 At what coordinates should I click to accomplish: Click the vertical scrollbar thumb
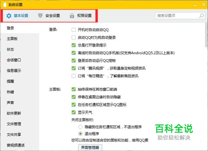click(x=206, y=35)
